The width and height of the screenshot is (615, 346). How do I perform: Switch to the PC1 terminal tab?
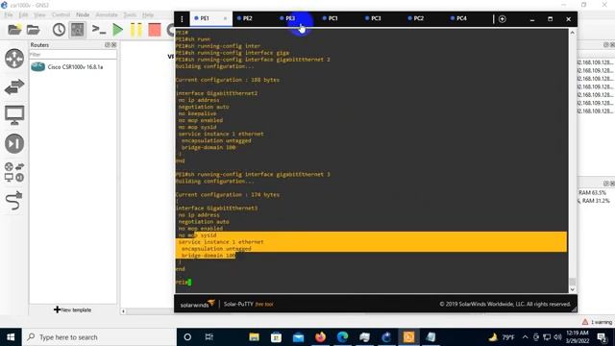tap(333, 18)
